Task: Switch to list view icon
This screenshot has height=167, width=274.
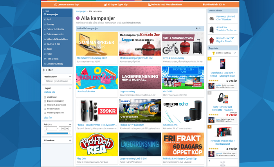Action: point(200,29)
